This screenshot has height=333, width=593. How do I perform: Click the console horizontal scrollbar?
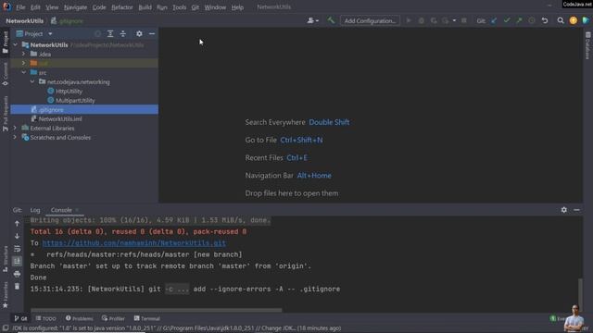tap(157, 311)
